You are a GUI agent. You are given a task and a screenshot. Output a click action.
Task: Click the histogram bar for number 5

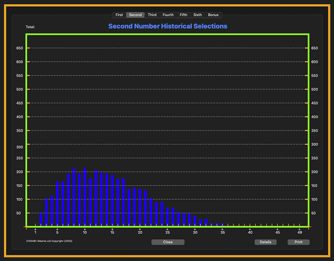tap(57, 204)
